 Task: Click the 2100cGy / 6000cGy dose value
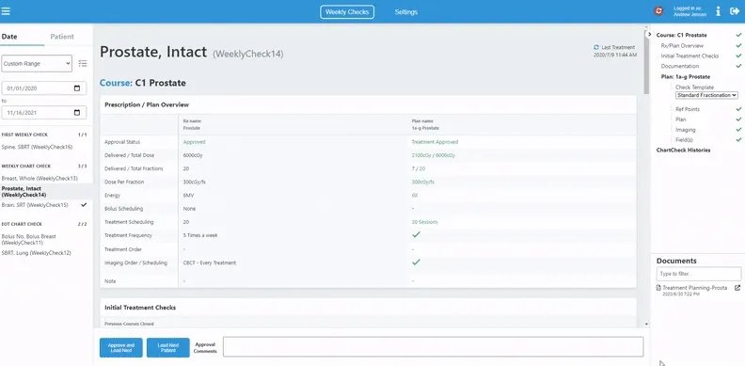[434, 155]
